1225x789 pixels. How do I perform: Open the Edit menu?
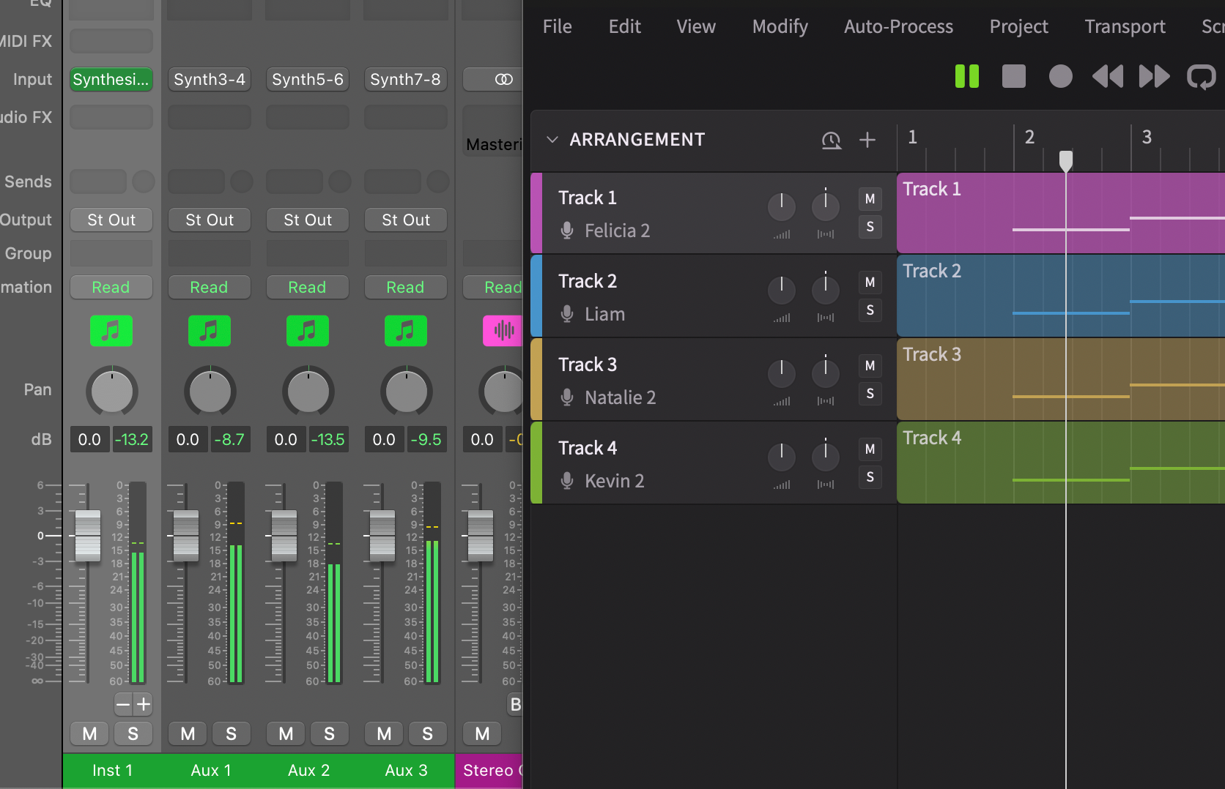tap(624, 26)
